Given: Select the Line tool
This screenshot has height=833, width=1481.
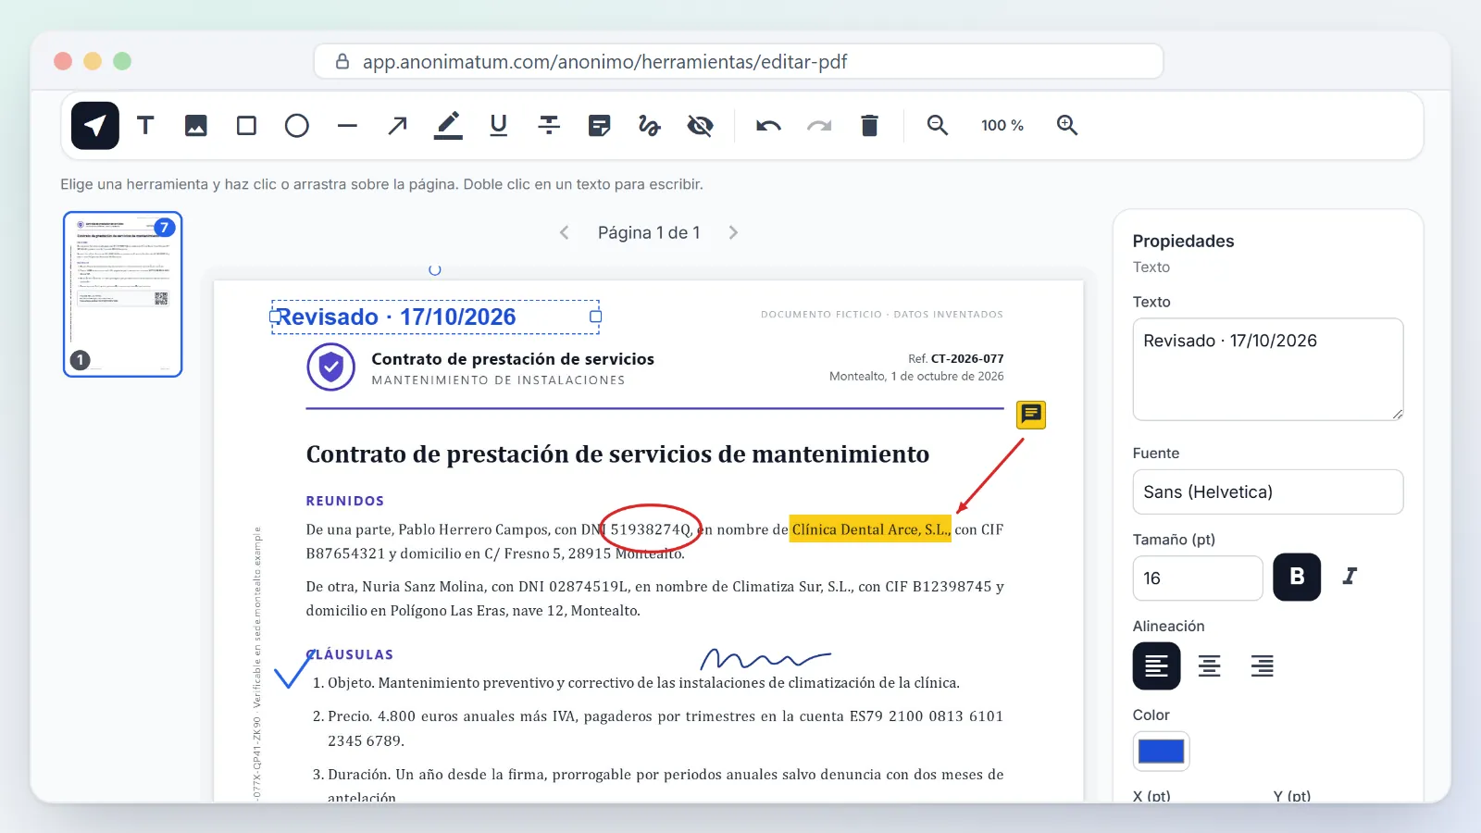Looking at the screenshot, I should 347,126.
